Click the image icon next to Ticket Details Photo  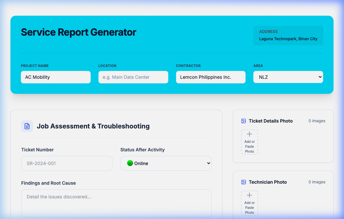[x=244, y=121]
